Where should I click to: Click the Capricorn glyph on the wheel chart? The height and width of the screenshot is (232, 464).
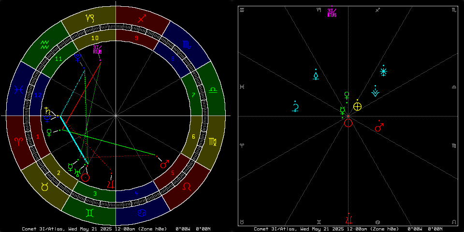(x=90, y=18)
